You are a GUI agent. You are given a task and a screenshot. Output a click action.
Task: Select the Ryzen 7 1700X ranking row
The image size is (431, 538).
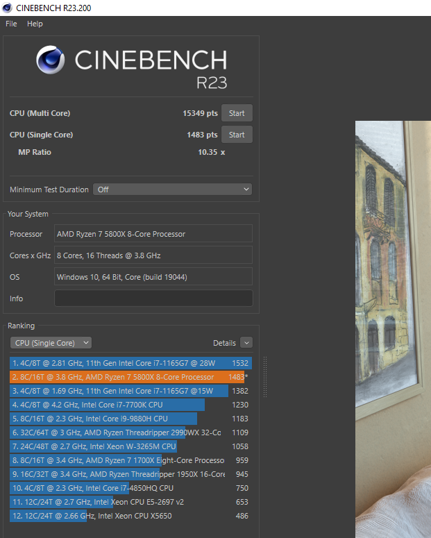[x=130, y=460]
